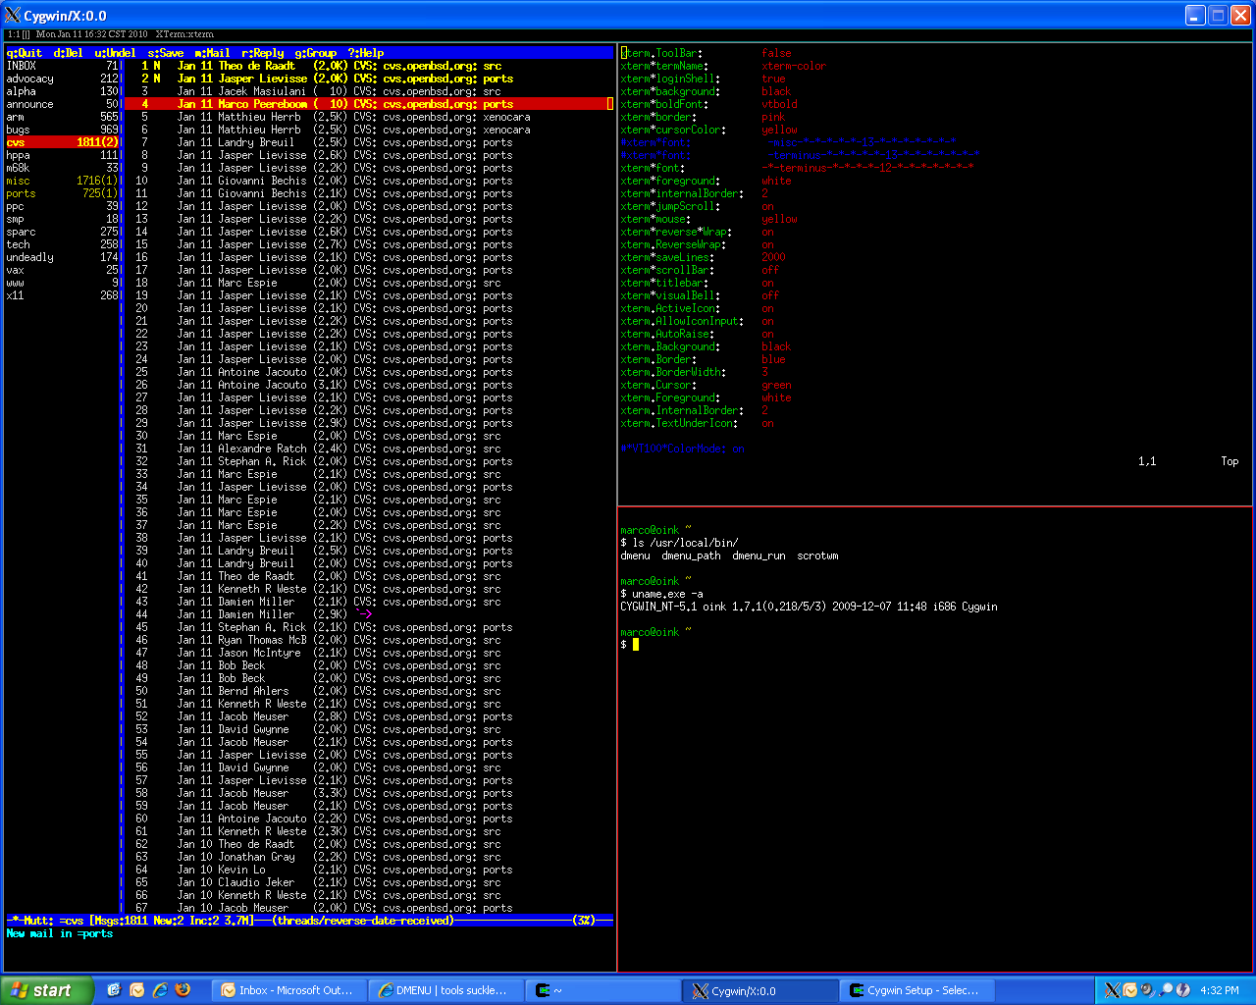Click the Cygwin/X window title bar icon
The height and width of the screenshot is (1005, 1256).
tap(13, 16)
